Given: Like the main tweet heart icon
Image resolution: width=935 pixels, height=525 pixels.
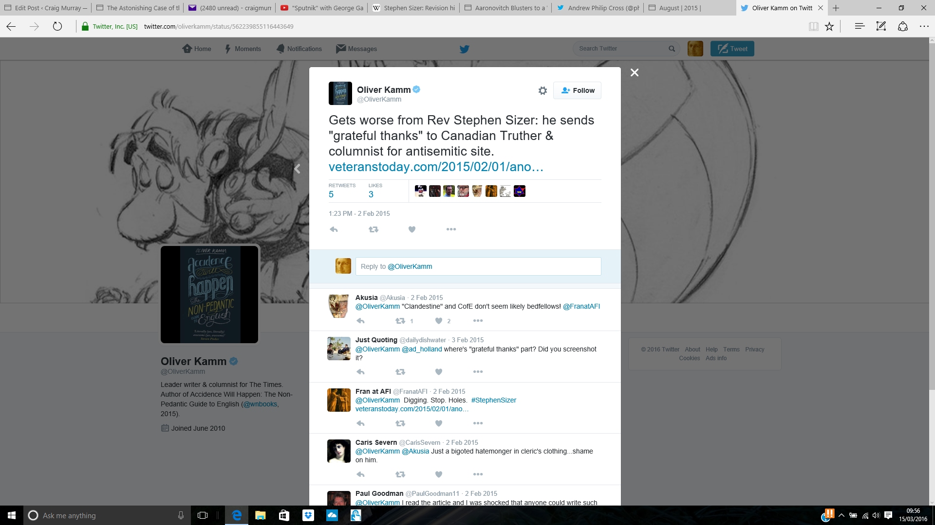Looking at the screenshot, I should coord(412,229).
